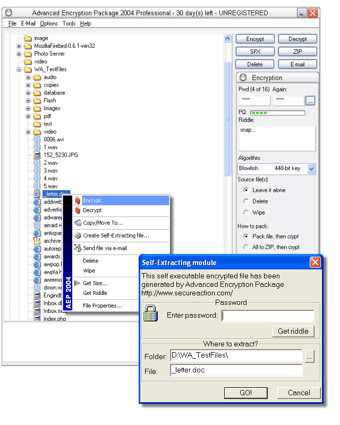Click the WA_TestFiles folder icon

tap(28, 70)
